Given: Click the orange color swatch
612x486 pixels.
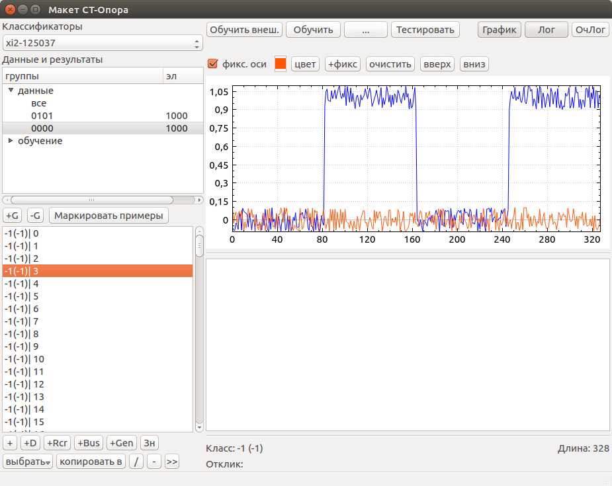Looking at the screenshot, I should [281, 64].
